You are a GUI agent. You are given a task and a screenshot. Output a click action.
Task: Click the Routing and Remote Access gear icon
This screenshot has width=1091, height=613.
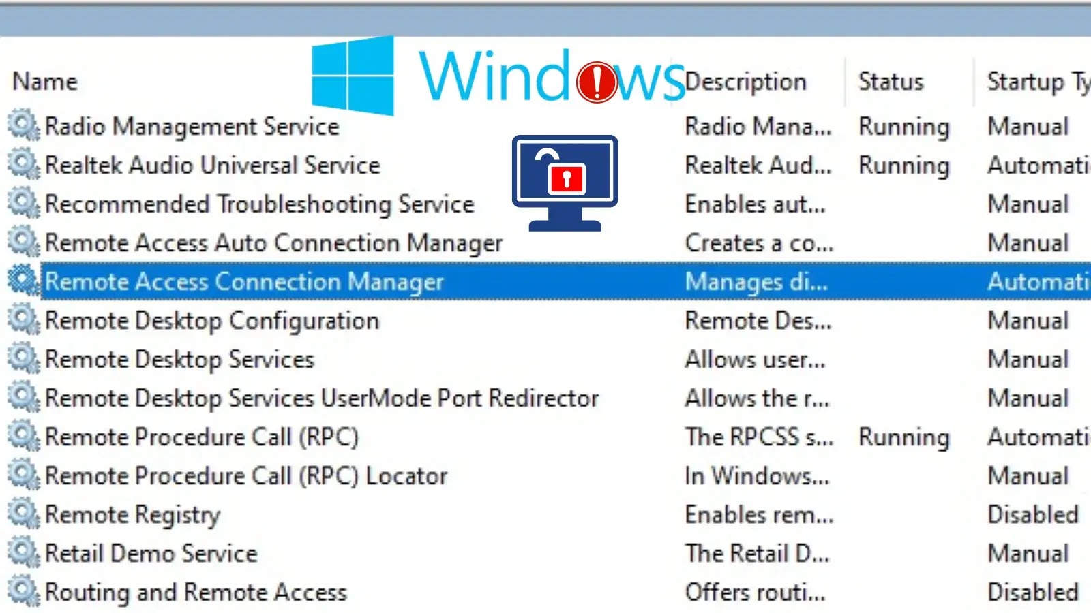click(23, 592)
